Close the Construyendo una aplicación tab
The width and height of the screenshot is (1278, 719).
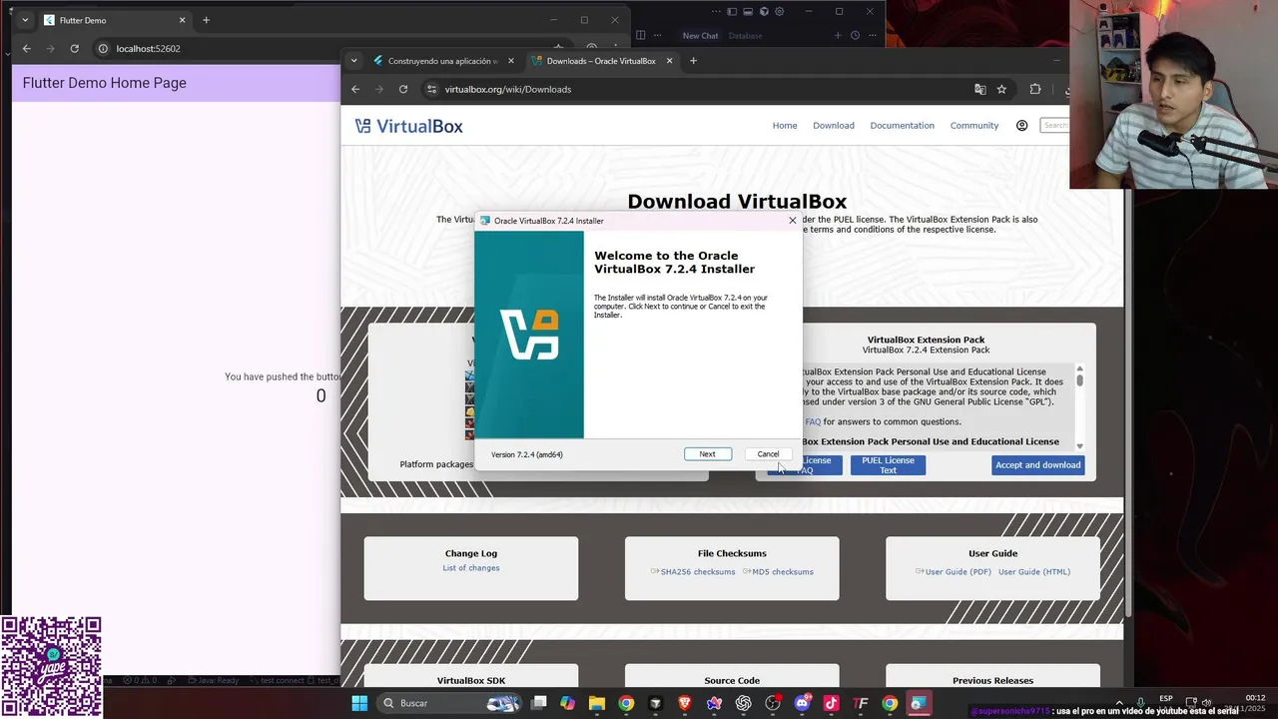pyautogui.click(x=511, y=61)
